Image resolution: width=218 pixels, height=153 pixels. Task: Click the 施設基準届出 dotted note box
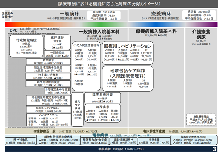(201, 119)
